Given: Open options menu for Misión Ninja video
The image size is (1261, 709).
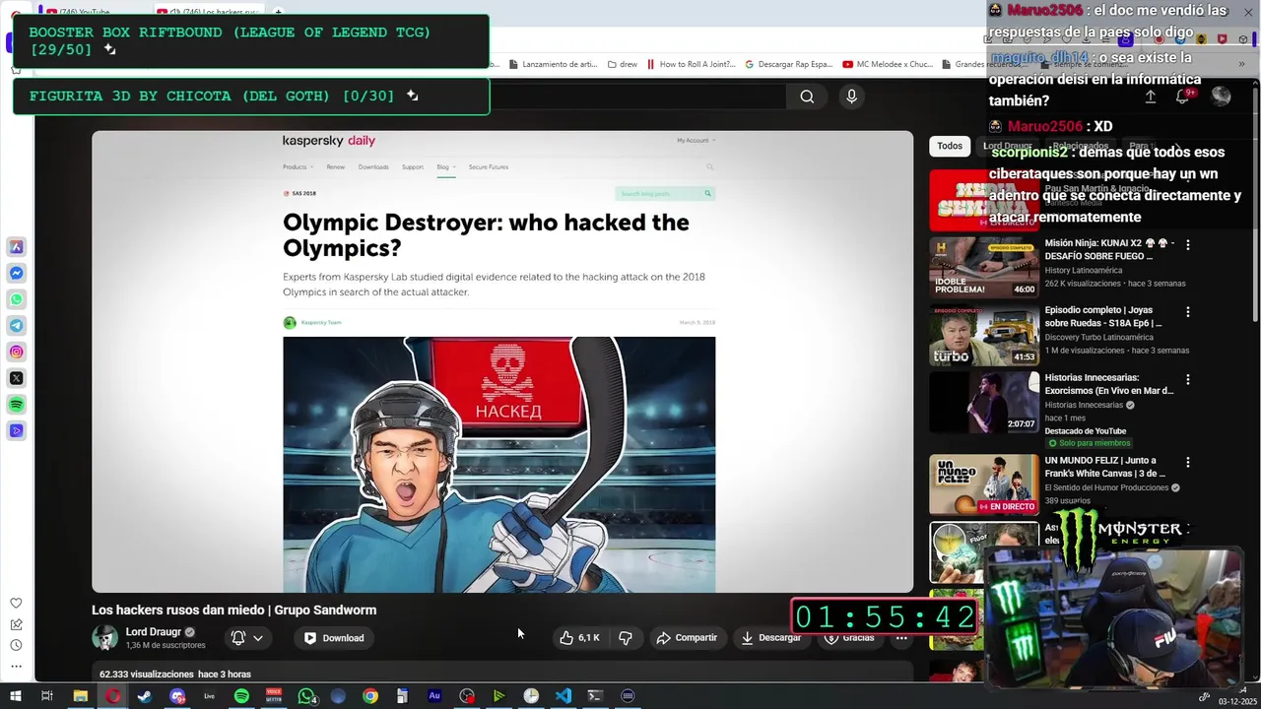Looking at the screenshot, I should [1187, 244].
